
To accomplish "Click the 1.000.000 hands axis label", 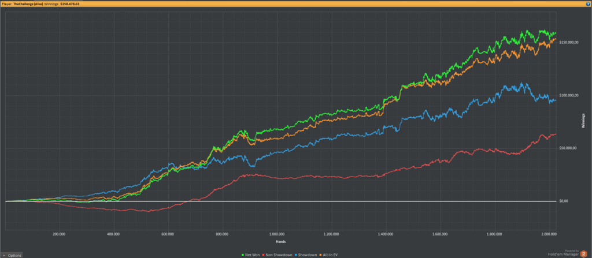I will 276,234.
